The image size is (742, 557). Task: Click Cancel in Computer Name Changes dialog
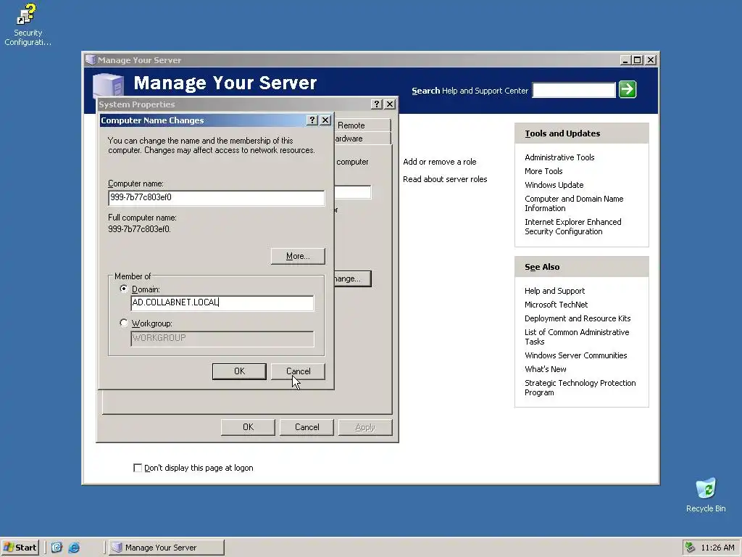coord(298,371)
